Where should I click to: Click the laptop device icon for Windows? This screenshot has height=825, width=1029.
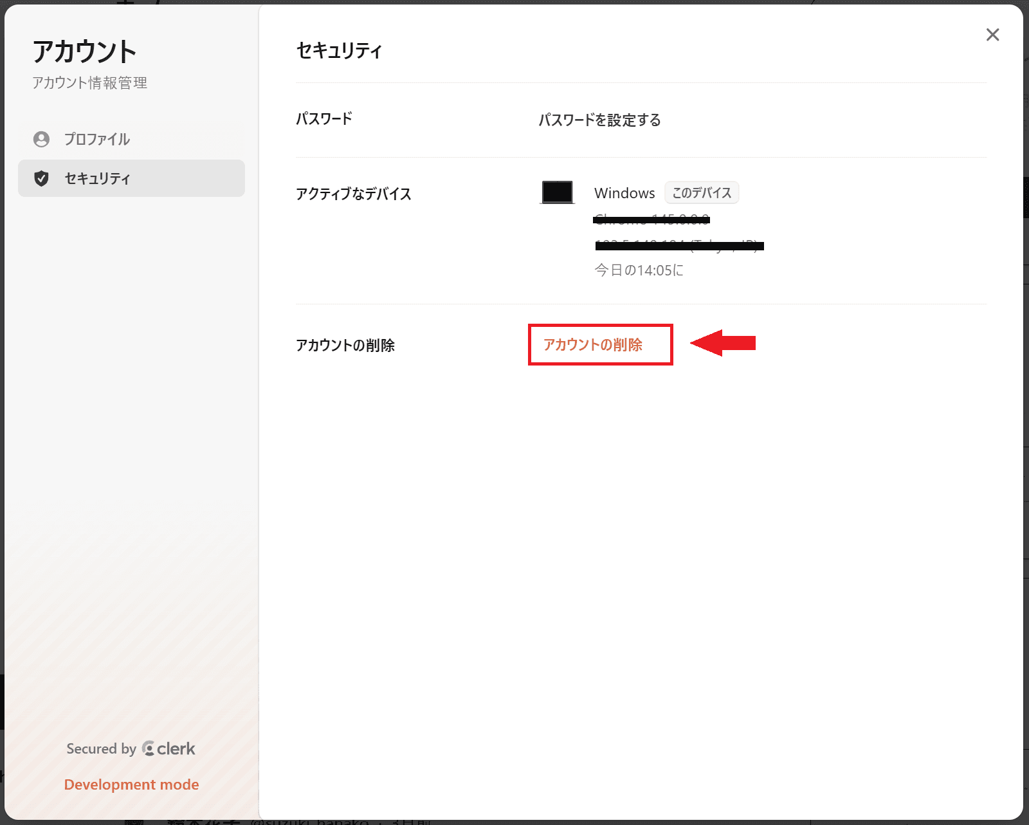556,192
